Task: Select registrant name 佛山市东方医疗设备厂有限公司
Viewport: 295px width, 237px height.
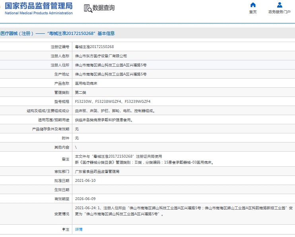Action: pos(101,56)
